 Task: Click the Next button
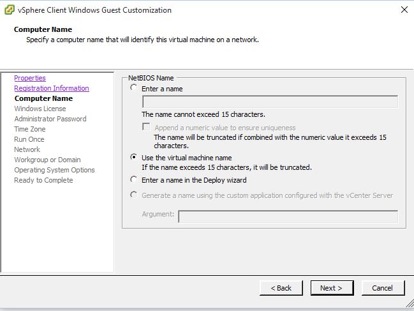point(332,288)
